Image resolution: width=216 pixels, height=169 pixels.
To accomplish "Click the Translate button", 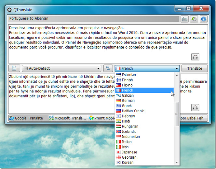I will pyautogui.click(x=195, y=68).
